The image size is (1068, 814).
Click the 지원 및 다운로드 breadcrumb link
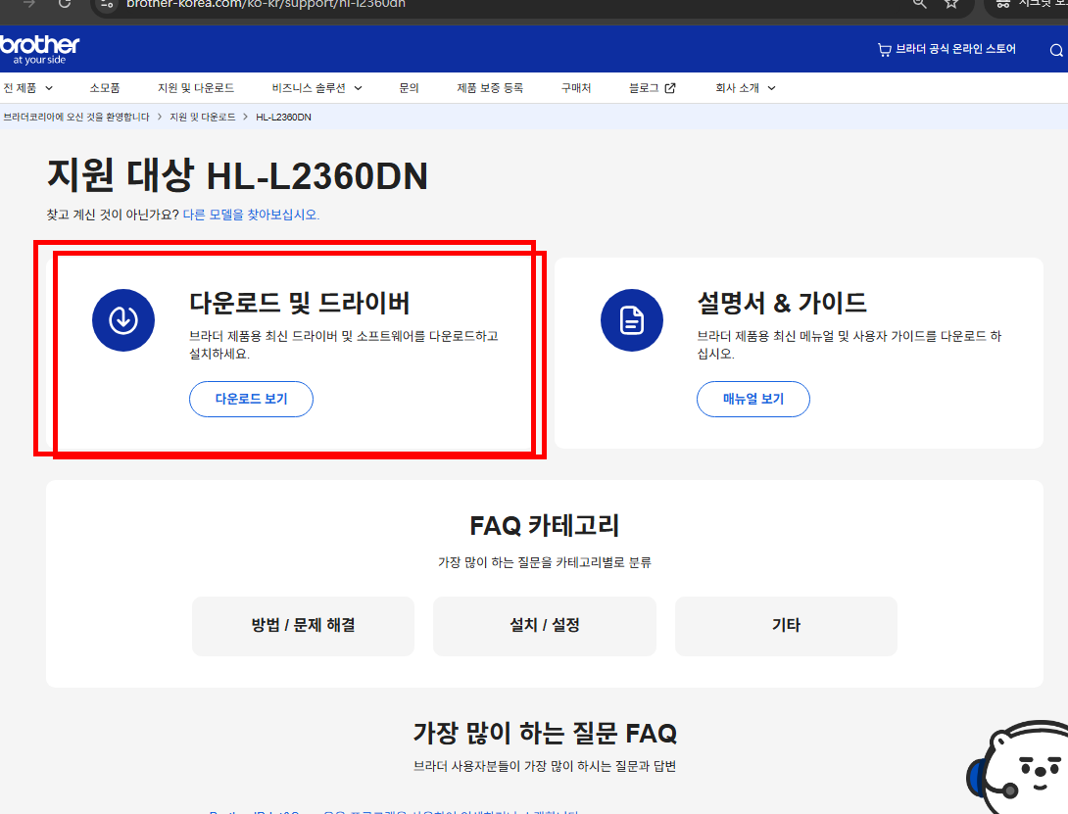(x=202, y=118)
